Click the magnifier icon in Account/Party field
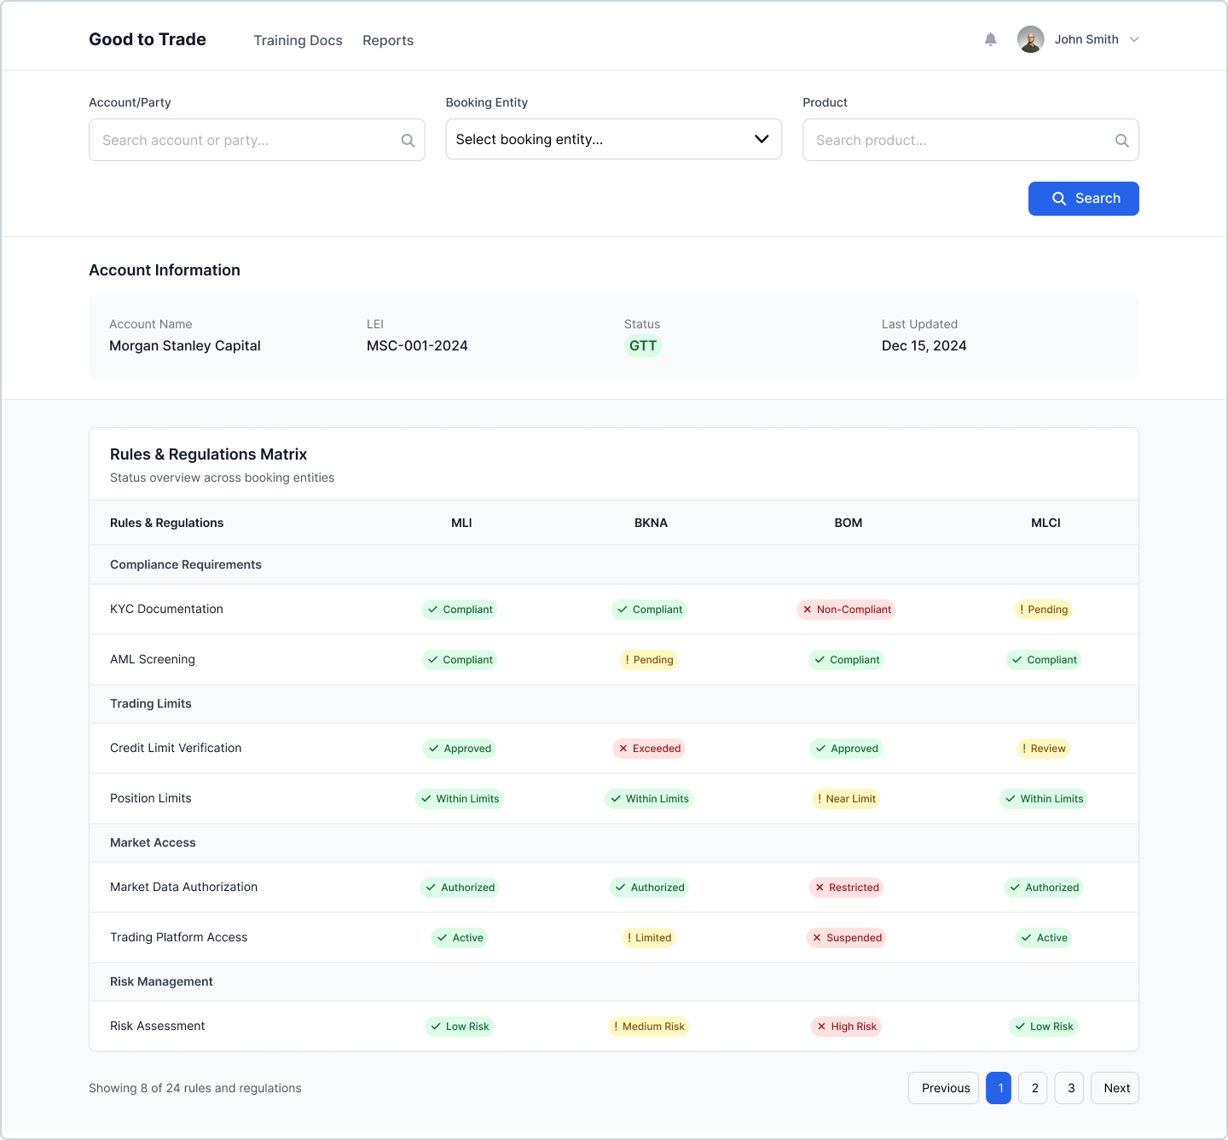The image size is (1228, 1140). click(x=408, y=141)
